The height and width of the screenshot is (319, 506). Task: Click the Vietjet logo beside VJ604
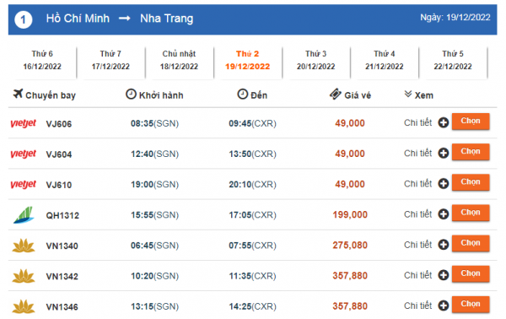click(x=24, y=154)
